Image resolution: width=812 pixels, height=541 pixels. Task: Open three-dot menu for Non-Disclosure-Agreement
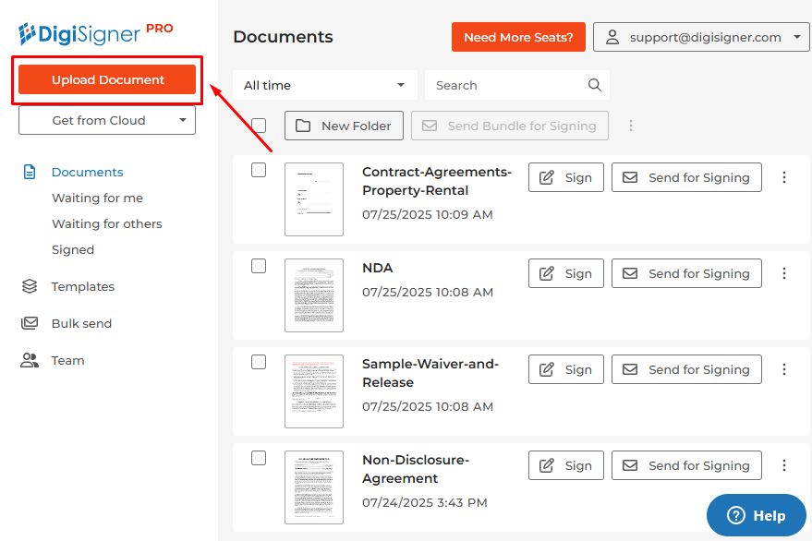[x=784, y=465]
